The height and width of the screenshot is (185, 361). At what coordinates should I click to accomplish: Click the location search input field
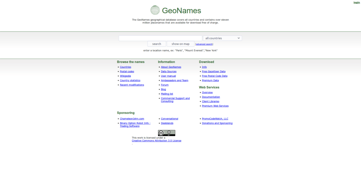click(160, 38)
